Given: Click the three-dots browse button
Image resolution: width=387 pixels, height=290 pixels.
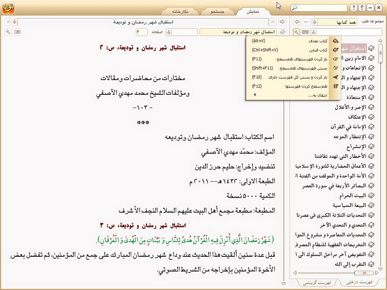Looking at the screenshot, I should coord(306,22).
